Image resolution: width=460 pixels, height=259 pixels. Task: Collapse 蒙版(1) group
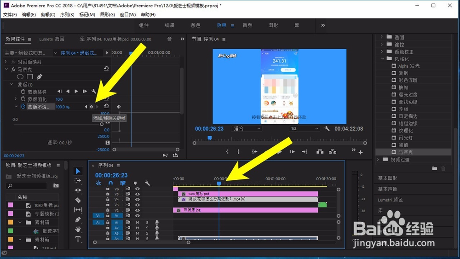(x=11, y=85)
